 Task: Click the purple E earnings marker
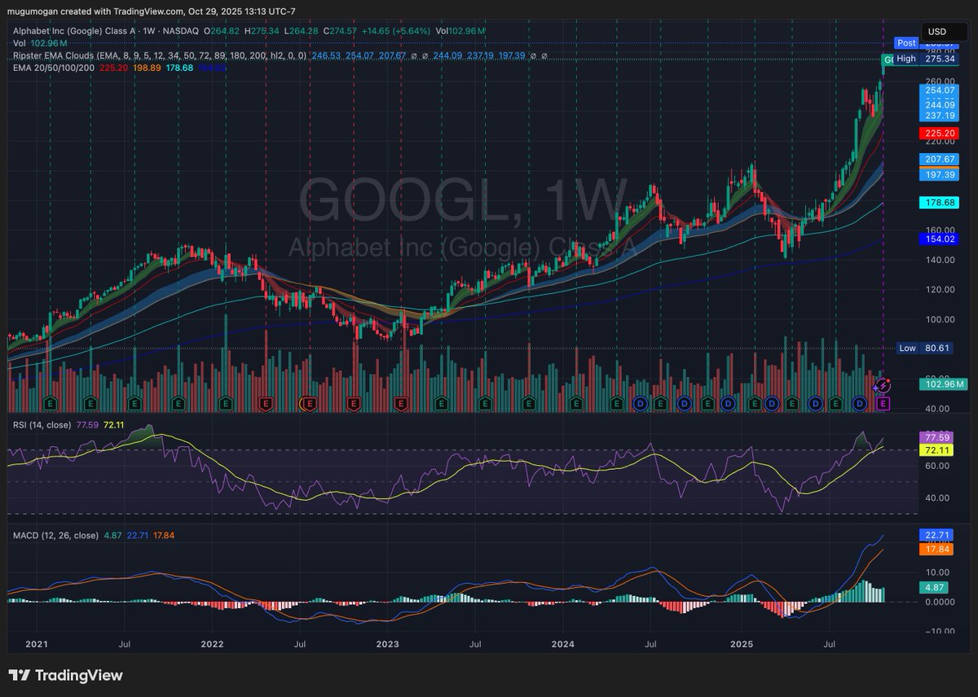(x=881, y=403)
